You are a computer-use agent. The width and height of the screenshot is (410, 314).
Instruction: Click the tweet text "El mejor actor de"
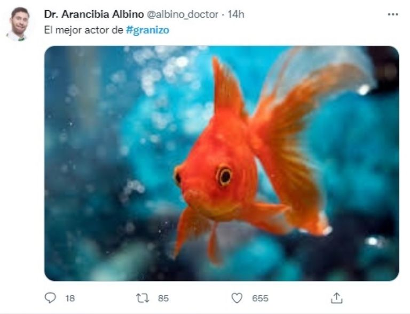[x=83, y=30]
